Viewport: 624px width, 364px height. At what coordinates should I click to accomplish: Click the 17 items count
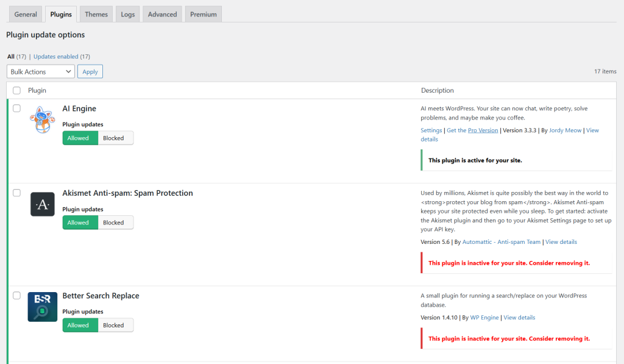pos(605,71)
